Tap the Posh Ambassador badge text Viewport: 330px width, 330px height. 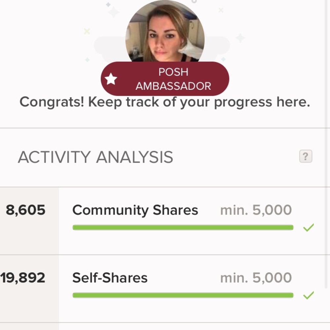tap(173, 79)
